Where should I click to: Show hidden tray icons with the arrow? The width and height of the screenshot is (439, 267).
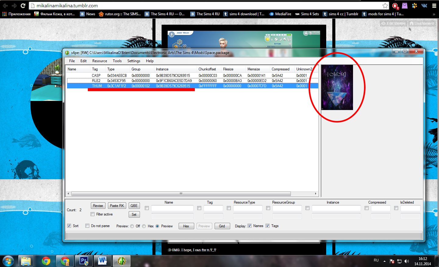pyautogui.click(x=384, y=261)
